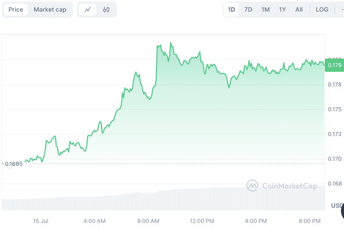Select 1D time range
344x227 pixels.
[x=231, y=10]
